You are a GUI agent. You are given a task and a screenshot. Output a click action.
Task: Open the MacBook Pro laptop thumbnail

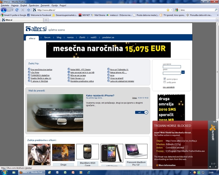pyautogui.click(x=136, y=151)
